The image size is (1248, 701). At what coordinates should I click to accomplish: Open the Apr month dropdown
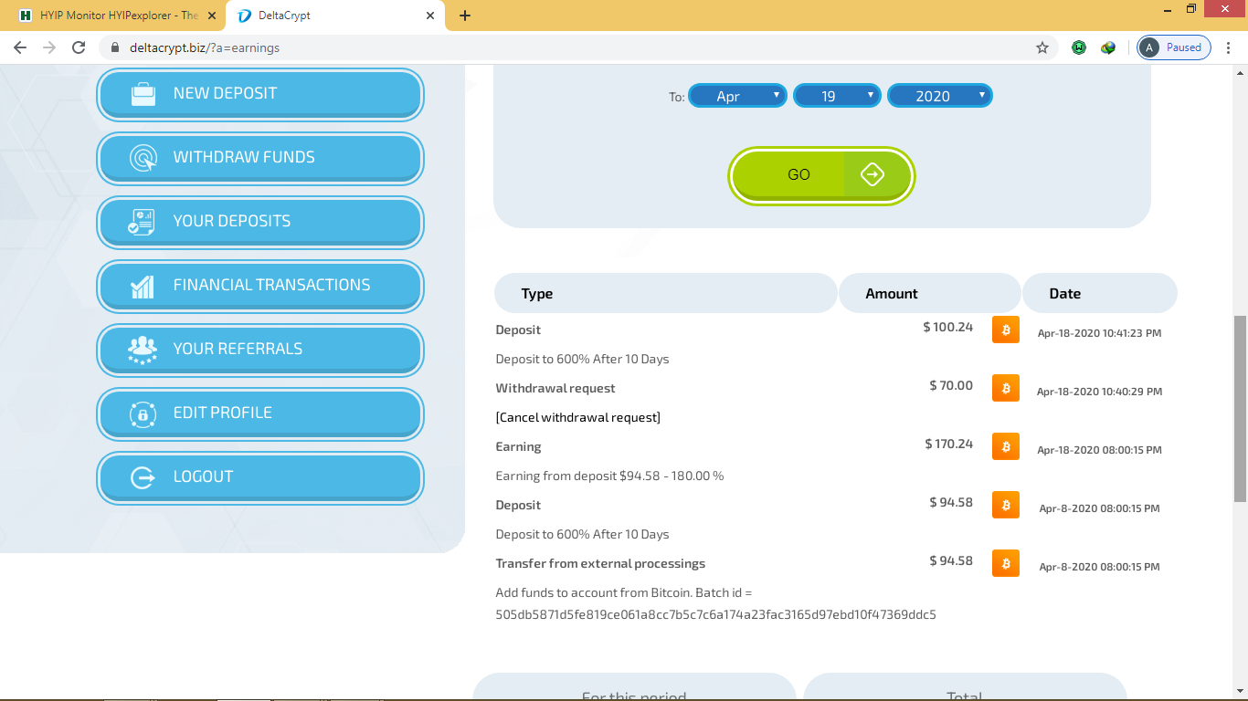pos(737,96)
